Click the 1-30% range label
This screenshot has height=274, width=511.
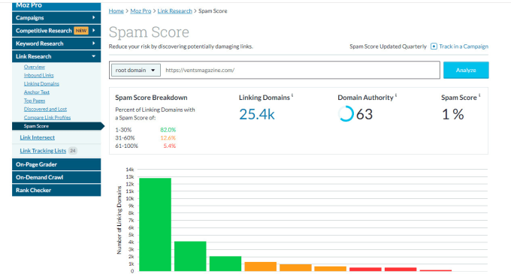click(x=123, y=130)
